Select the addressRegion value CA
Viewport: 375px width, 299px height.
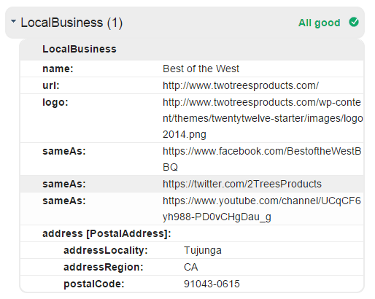tap(190, 267)
